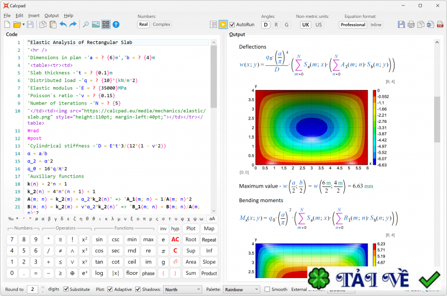Print the output with printer icon
The height and width of the screenshot is (296, 447).
411,25
